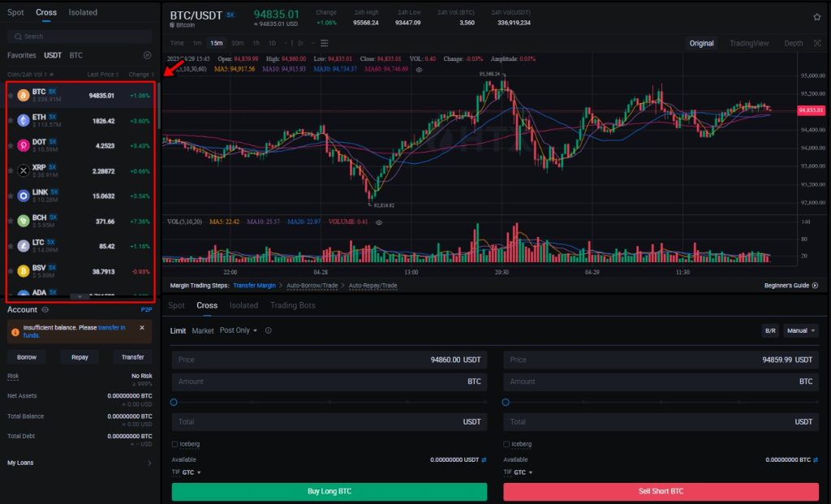
Task: Open the Post Only order type dropdown
Action: click(239, 330)
